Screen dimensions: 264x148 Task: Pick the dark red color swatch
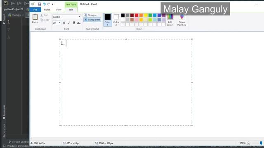click(132, 15)
